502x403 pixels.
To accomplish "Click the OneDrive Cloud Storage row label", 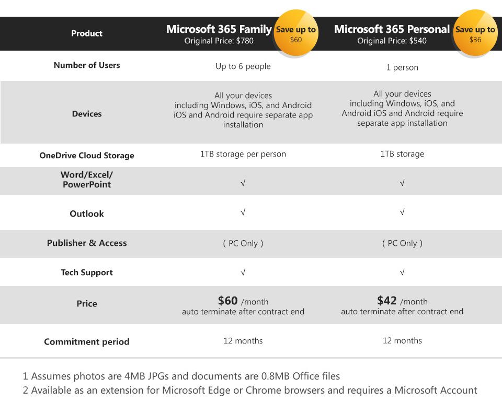I will (x=87, y=156).
